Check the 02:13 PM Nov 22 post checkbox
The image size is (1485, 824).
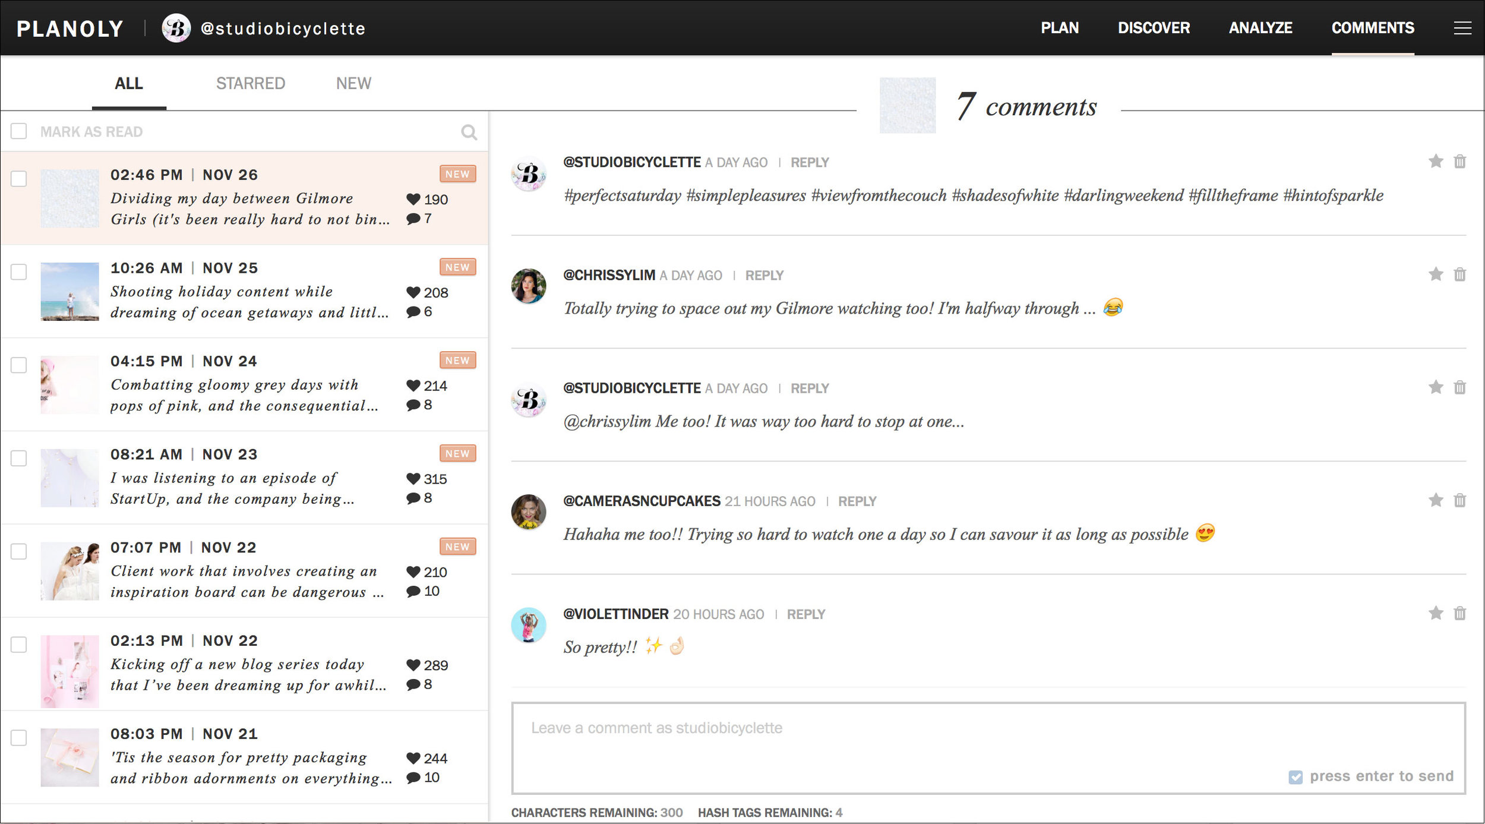(19, 645)
